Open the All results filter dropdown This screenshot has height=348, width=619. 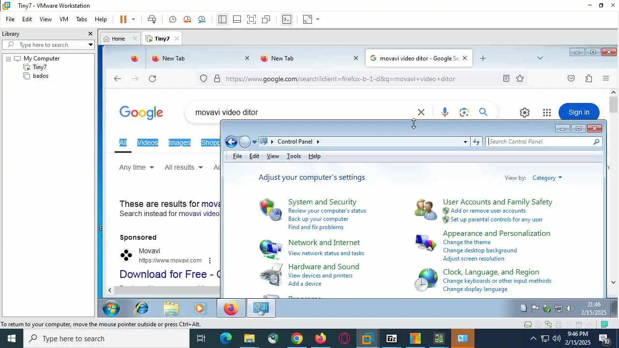click(184, 167)
